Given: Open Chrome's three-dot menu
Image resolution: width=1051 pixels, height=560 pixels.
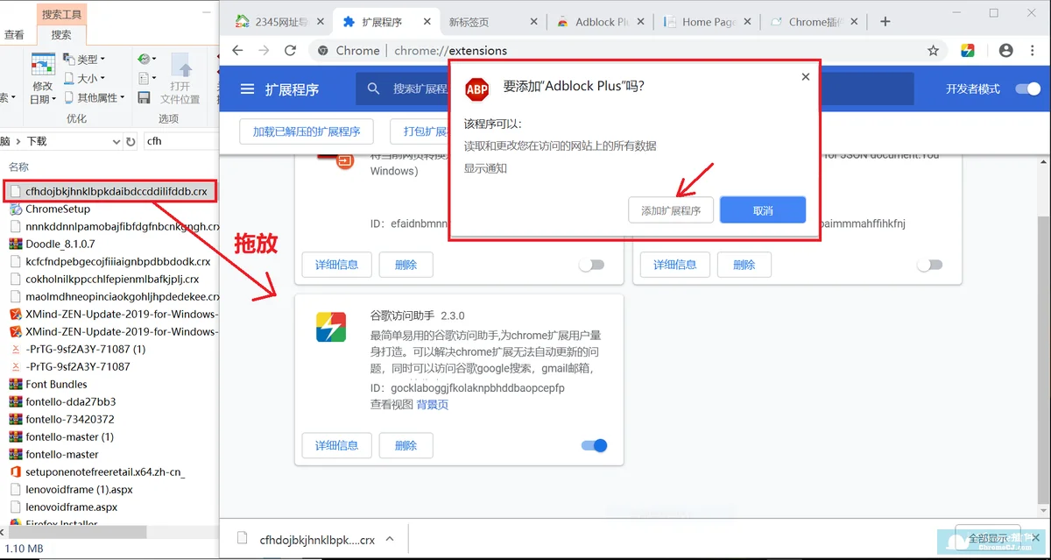Looking at the screenshot, I should (1033, 51).
